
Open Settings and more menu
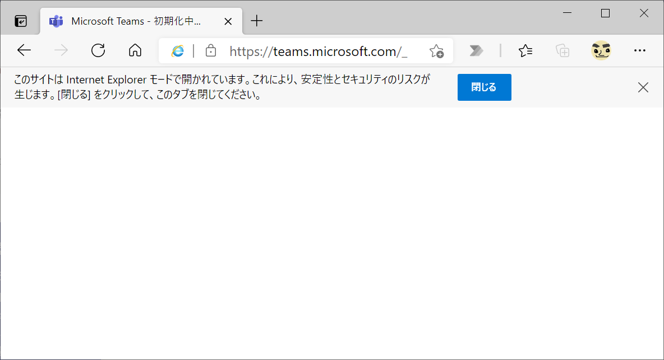[x=639, y=51]
